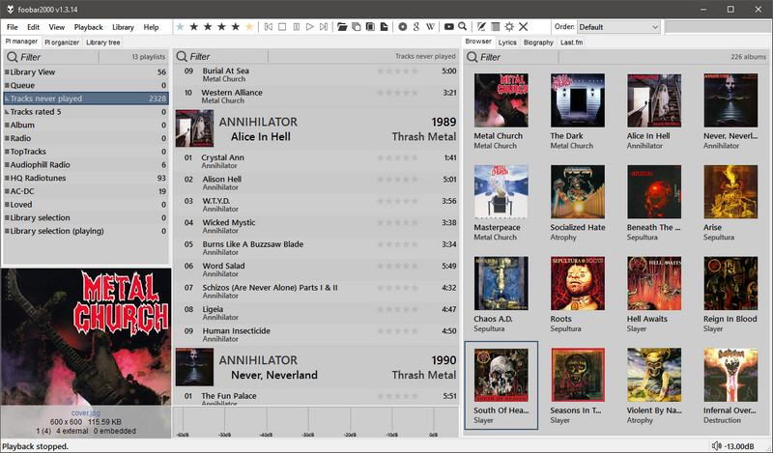
Task: Select the AC-DC playlist
Action: [x=86, y=191]
